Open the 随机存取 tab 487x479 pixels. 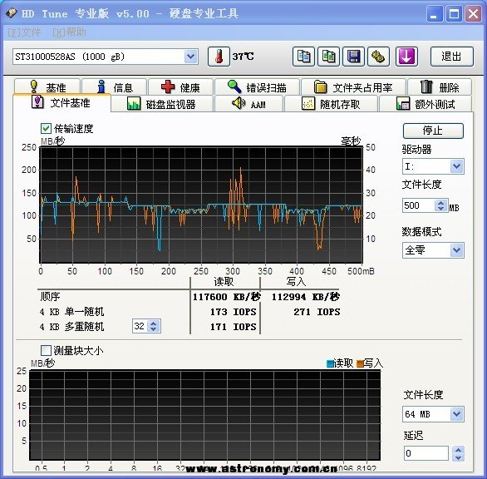(x=331, y=104)
